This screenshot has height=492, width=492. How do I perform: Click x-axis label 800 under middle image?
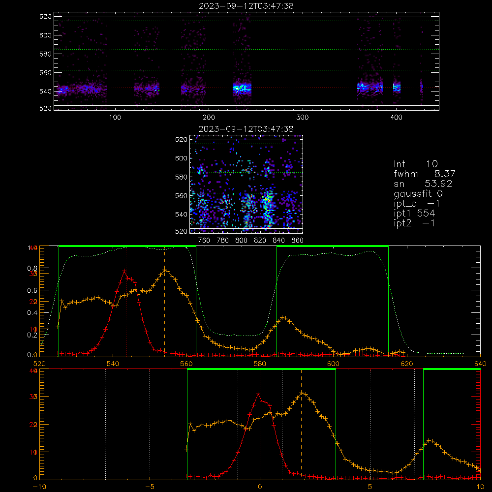coord(241,241)
